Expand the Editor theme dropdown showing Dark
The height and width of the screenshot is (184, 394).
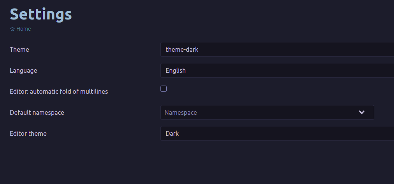(277, 133)
